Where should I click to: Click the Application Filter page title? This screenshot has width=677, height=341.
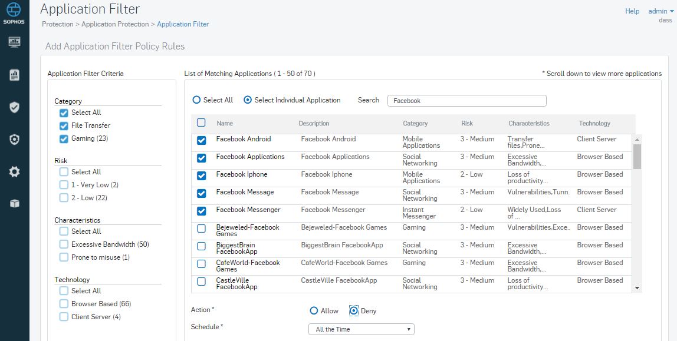[x=90, y=9]
